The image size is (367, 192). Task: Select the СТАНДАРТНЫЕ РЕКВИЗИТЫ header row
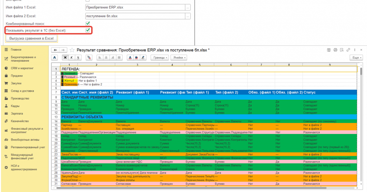[209, 97]
